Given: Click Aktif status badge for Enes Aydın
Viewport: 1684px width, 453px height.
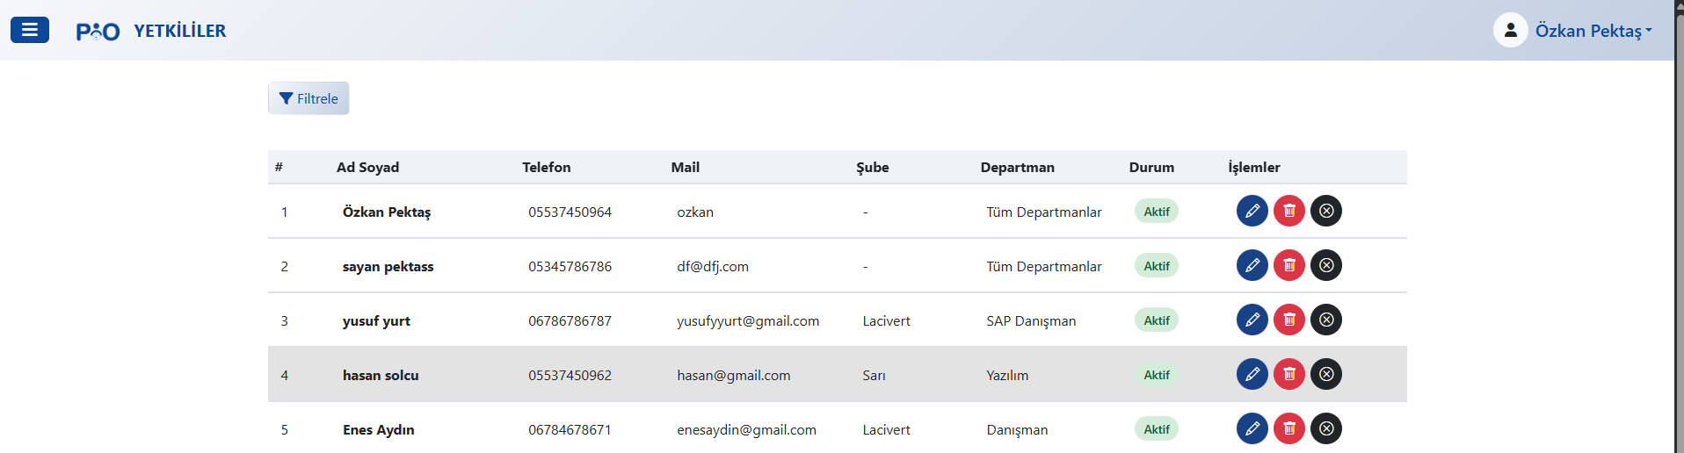Looking at the screenshot, I should 1156,429.
